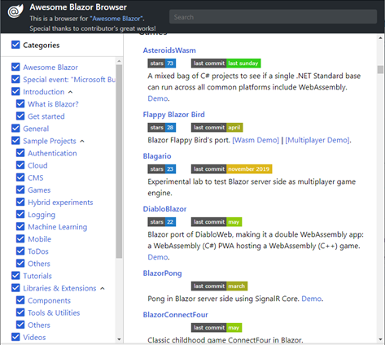Click the BlazorPong last commit march badge

pyautogui.click(x=219, y=286)
